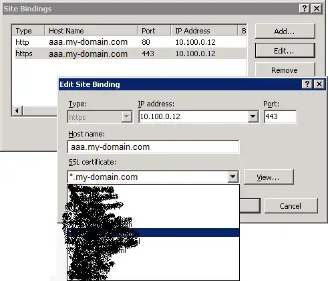Click the port 443 cell in bindings list

tap(148, 54)
